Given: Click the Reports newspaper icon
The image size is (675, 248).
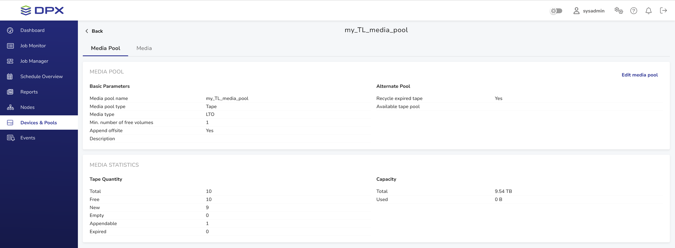Looking at the screenshot, I should click(10, 92).
